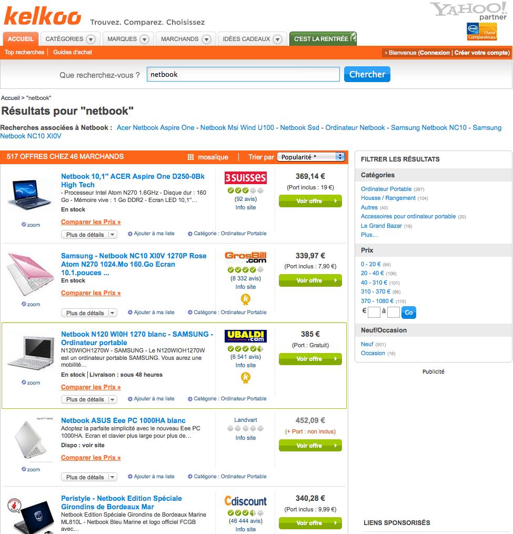The height and width of the screenshot is (534, 513).
Task: Add the Samsung NC10 to ma liste
Action: [151, 313]
